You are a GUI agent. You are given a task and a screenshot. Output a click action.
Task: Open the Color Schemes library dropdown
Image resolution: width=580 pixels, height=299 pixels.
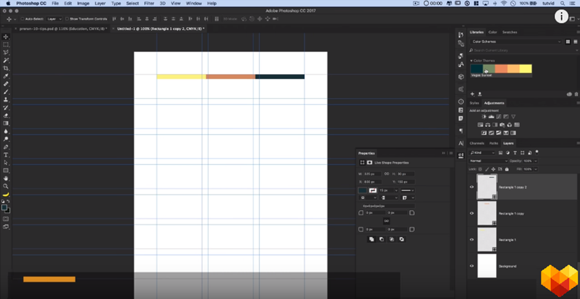[516, 42]
